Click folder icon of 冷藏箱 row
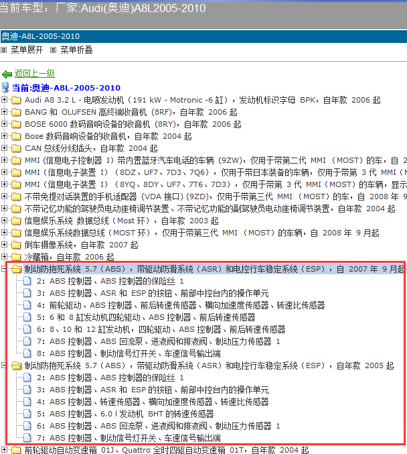Viewport: 407px width, 454px height. coord(16,257)
